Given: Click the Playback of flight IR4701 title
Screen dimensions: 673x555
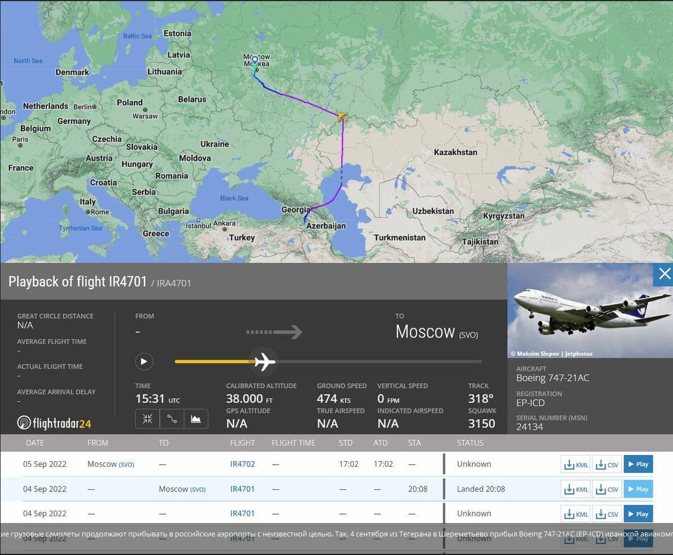Looking at the screenshot, I should 78,281.
